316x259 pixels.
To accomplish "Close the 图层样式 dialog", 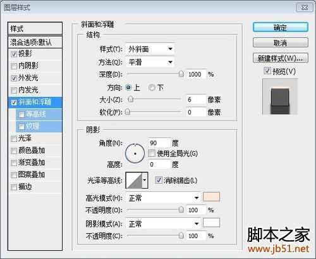I will pos(305,8).
